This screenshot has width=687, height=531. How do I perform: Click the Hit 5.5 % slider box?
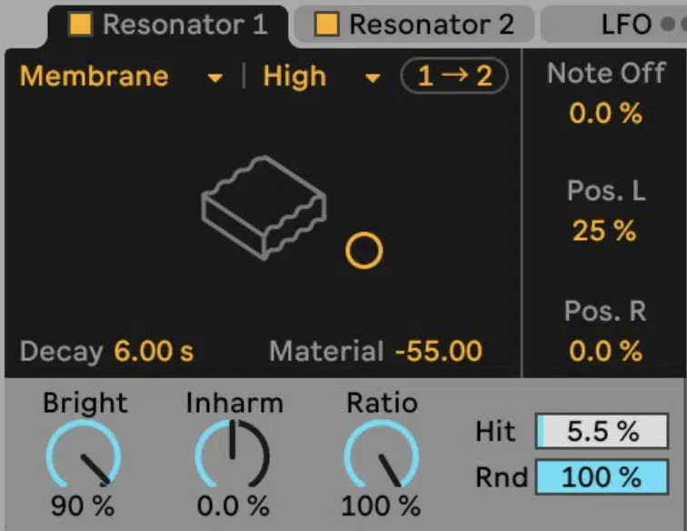[x=602, y=431]
